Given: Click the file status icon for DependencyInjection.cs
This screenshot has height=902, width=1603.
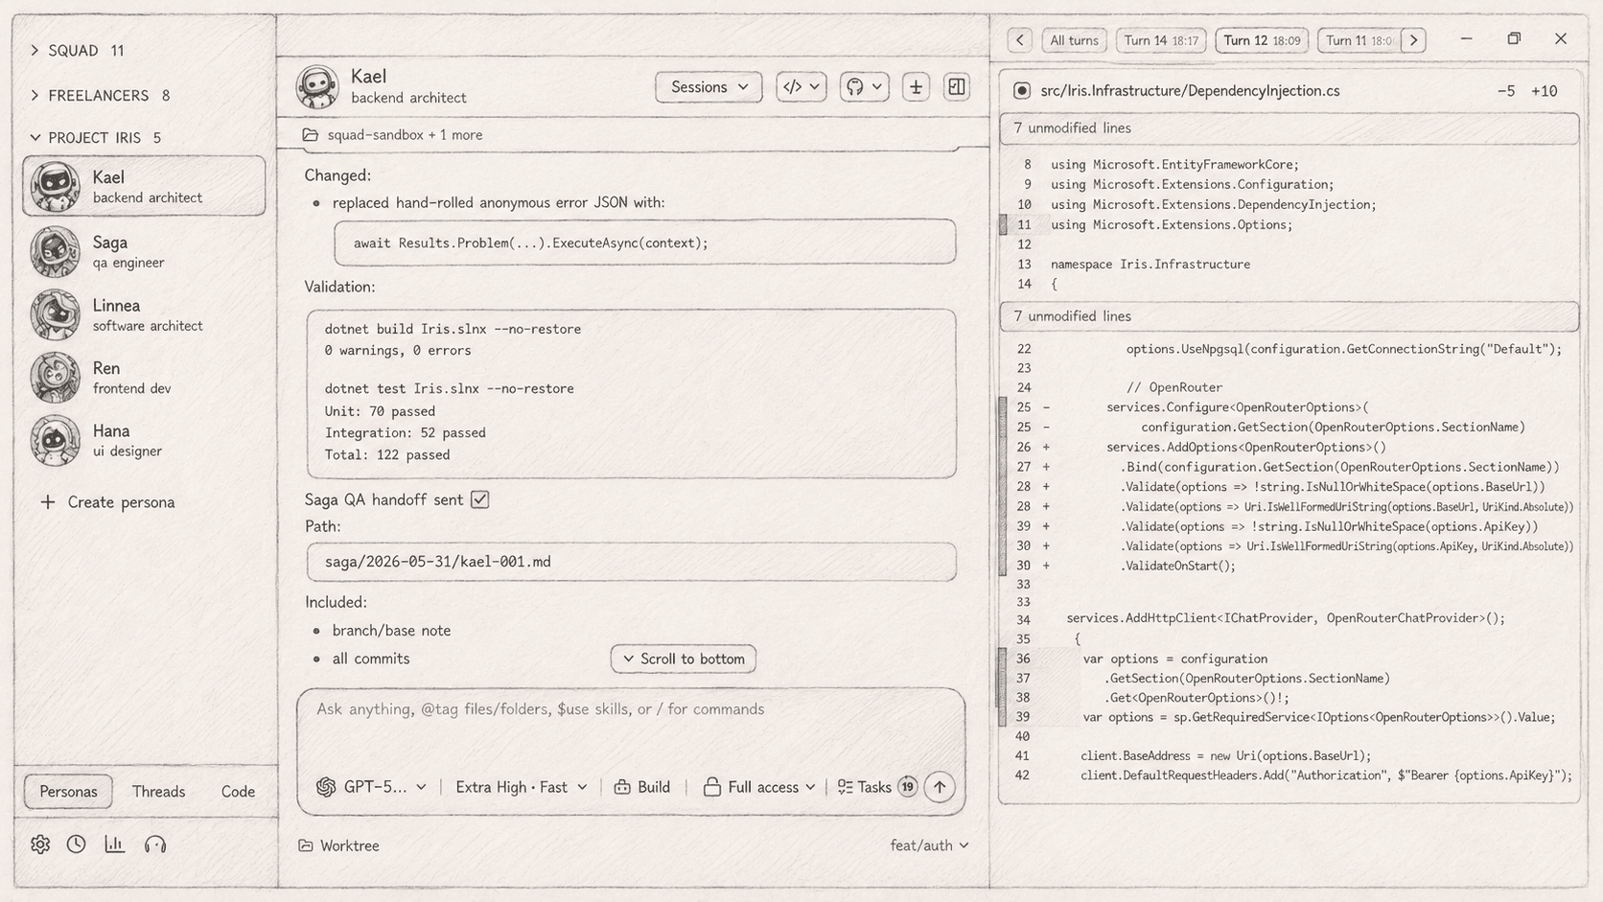Looking at the screenshot, I should point(1022,91).
